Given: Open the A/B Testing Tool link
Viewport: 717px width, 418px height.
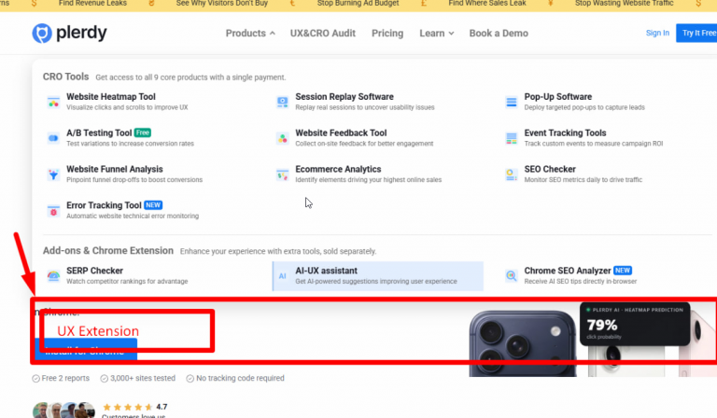Looking at the screenshot, I should click(x=99, y=132).
